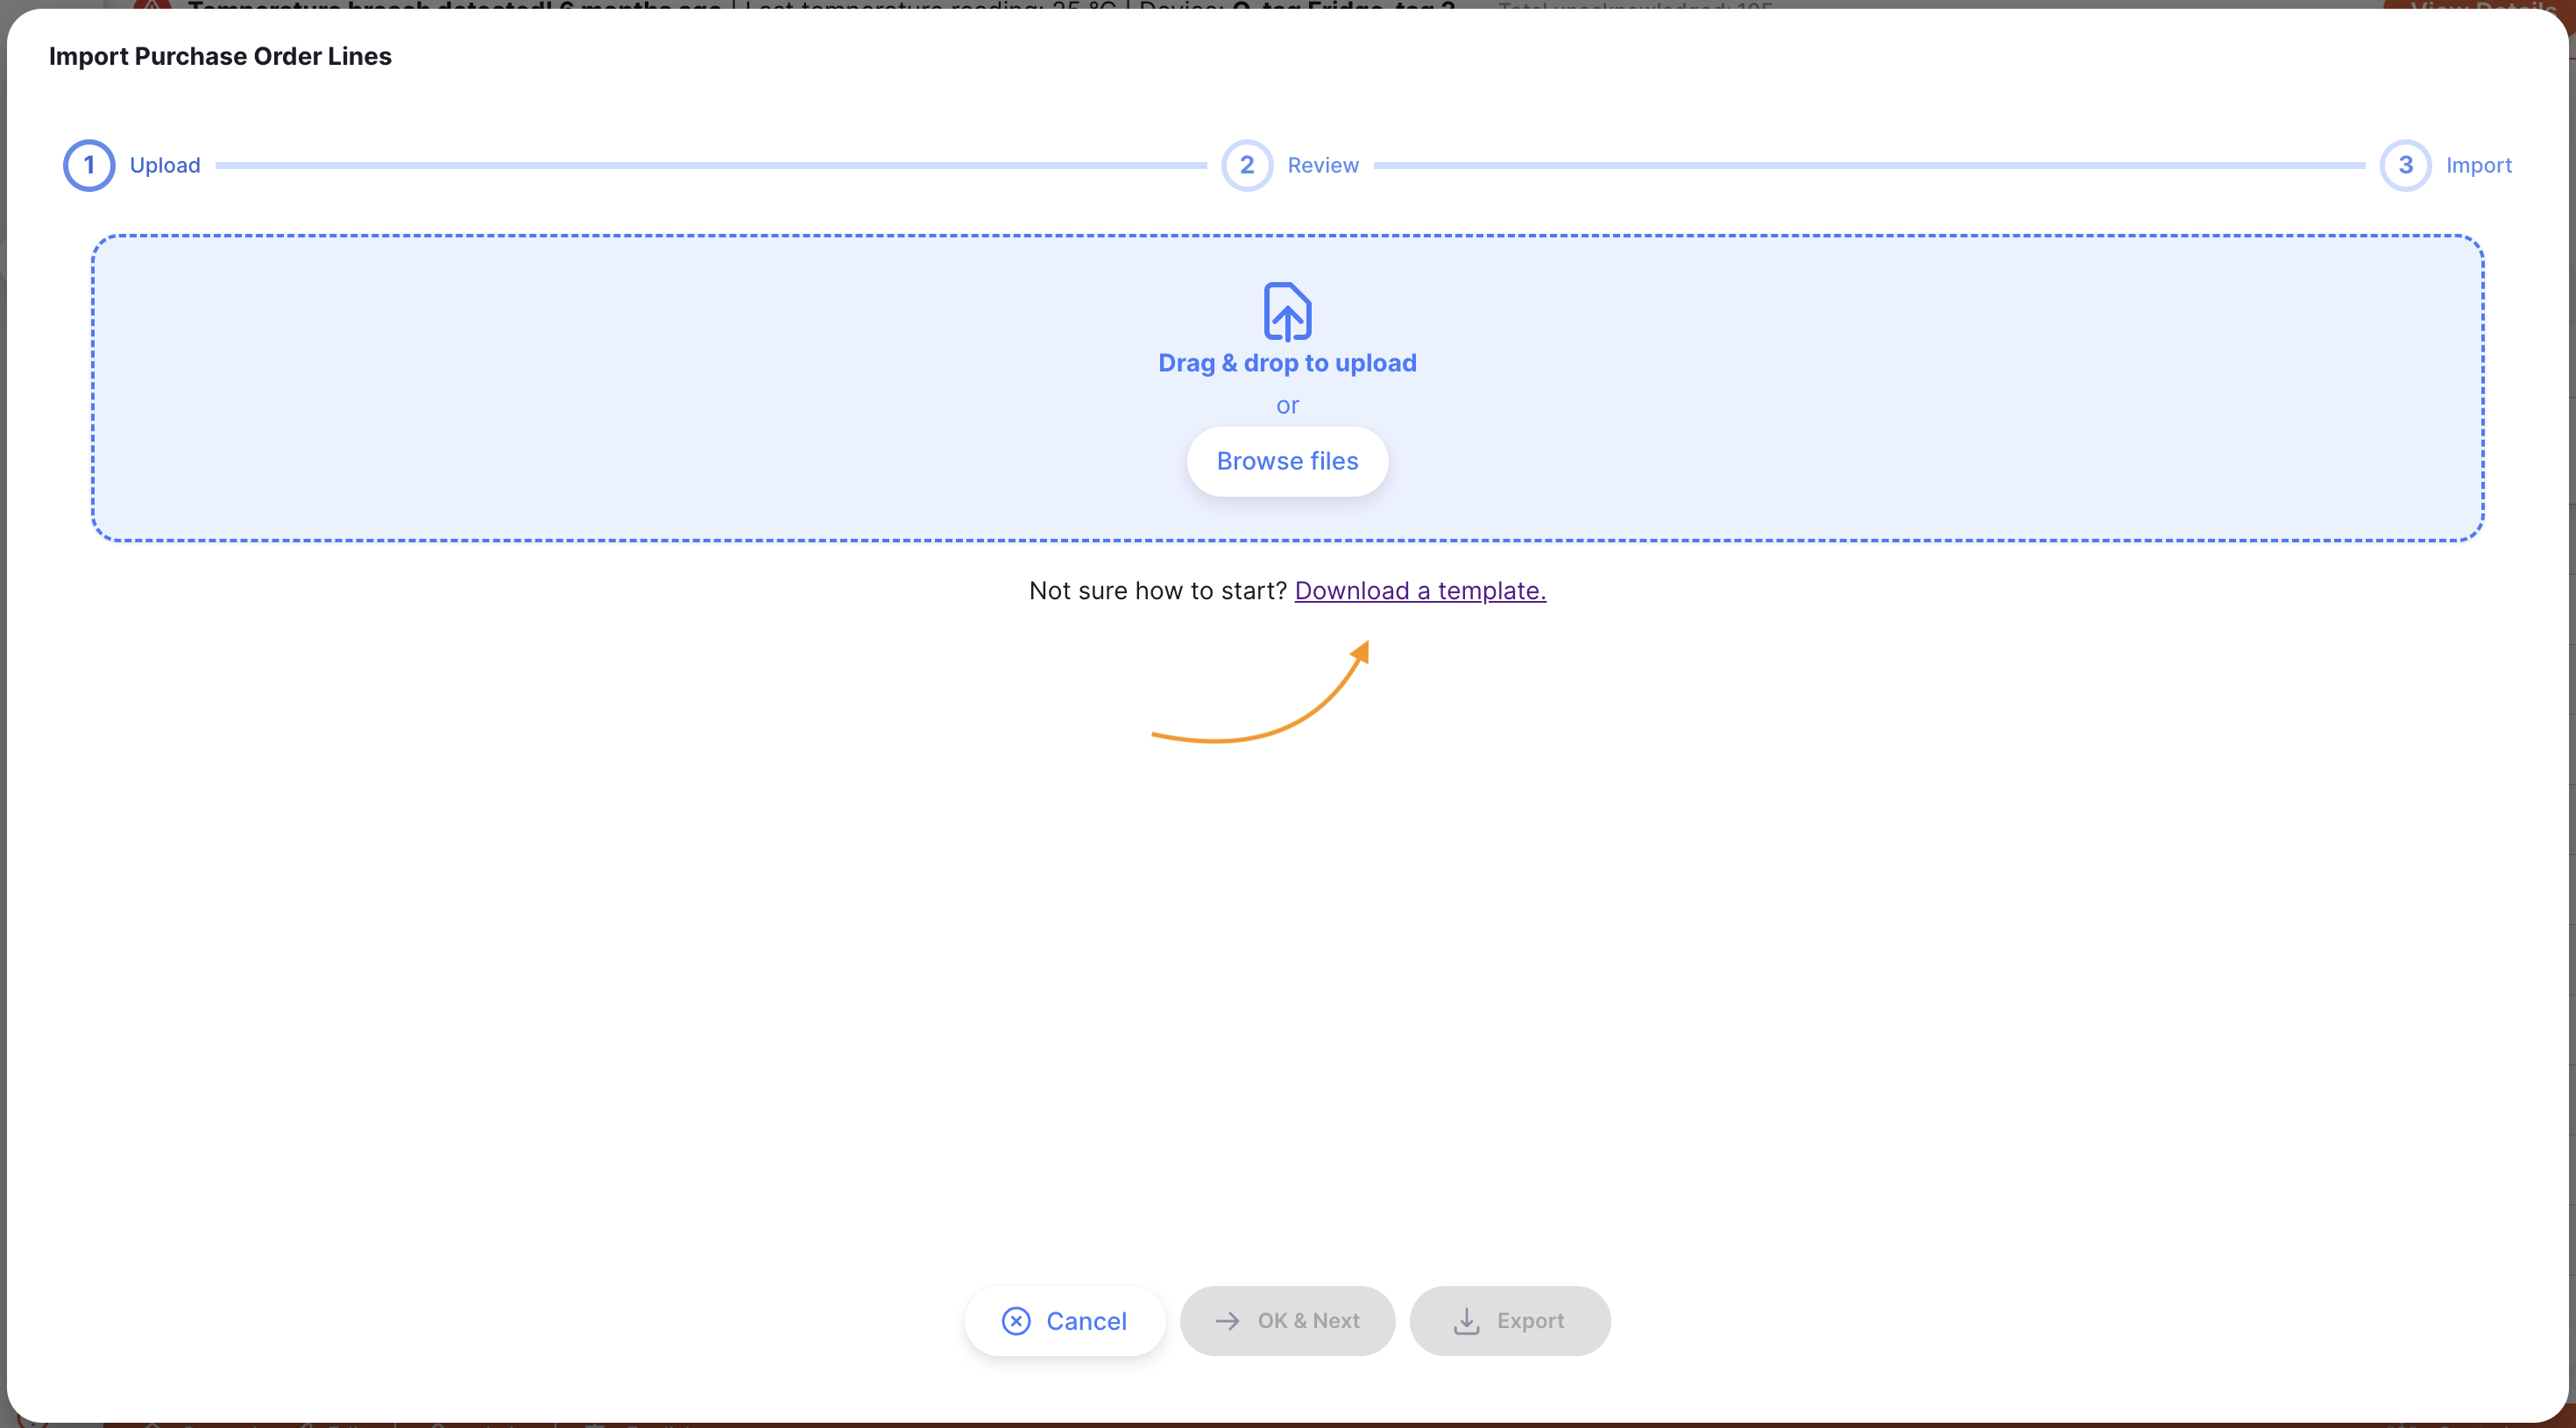Viewport: 2576px width, 1428px height.
Task: Click the Drag & drop to upload text
Action: [x=1287, y=363]
